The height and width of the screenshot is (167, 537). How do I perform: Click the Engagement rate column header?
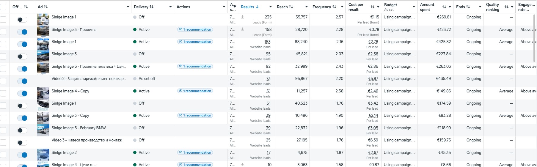[x=526, y=7]
